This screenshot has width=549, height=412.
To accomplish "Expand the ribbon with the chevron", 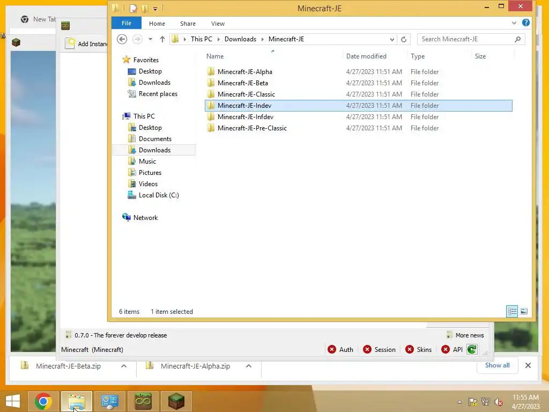I will coord(514,23).
